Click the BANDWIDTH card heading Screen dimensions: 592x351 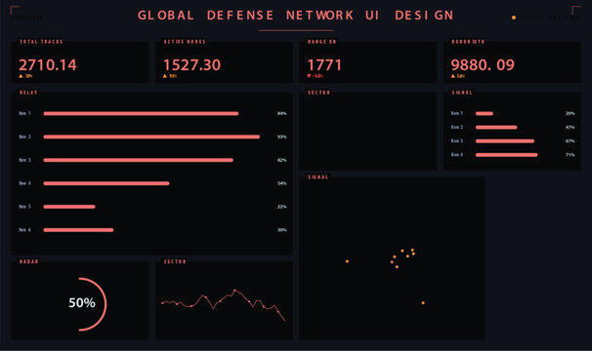coord(468,42)
